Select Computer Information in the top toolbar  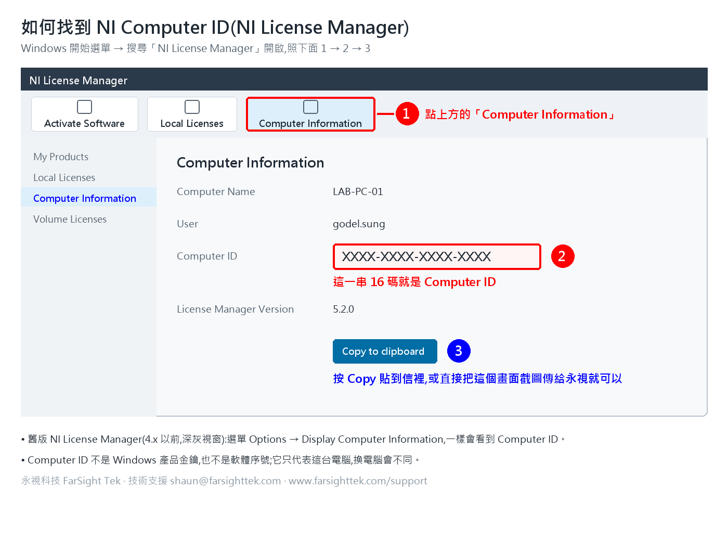point(310,114)
